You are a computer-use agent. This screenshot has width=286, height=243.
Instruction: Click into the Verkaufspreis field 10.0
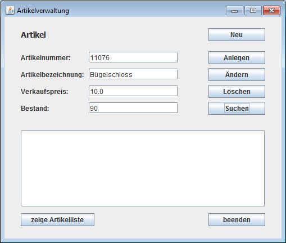(x=133, y=91)
